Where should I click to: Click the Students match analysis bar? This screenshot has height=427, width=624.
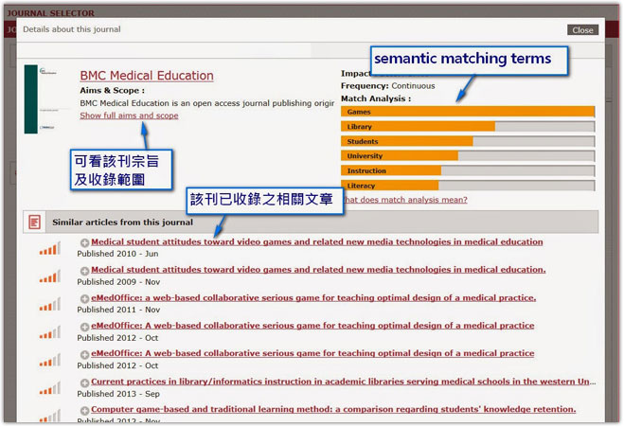coord(468,141)
